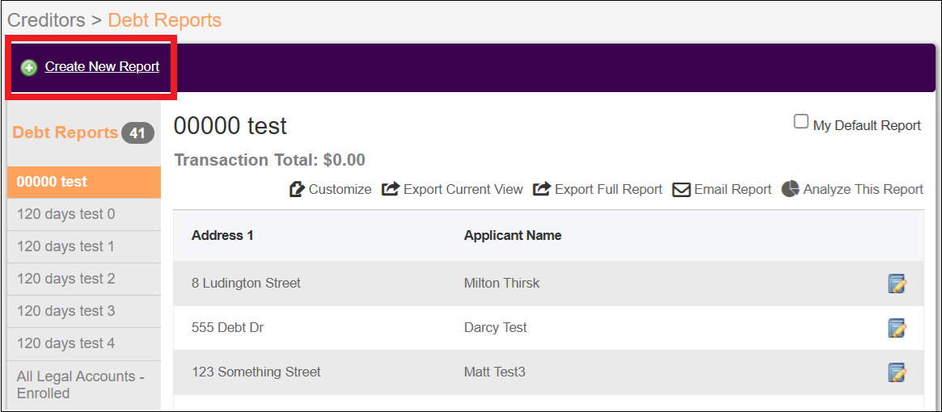
Task: Click the Email Report label
Action: click(x=733, y=190)
